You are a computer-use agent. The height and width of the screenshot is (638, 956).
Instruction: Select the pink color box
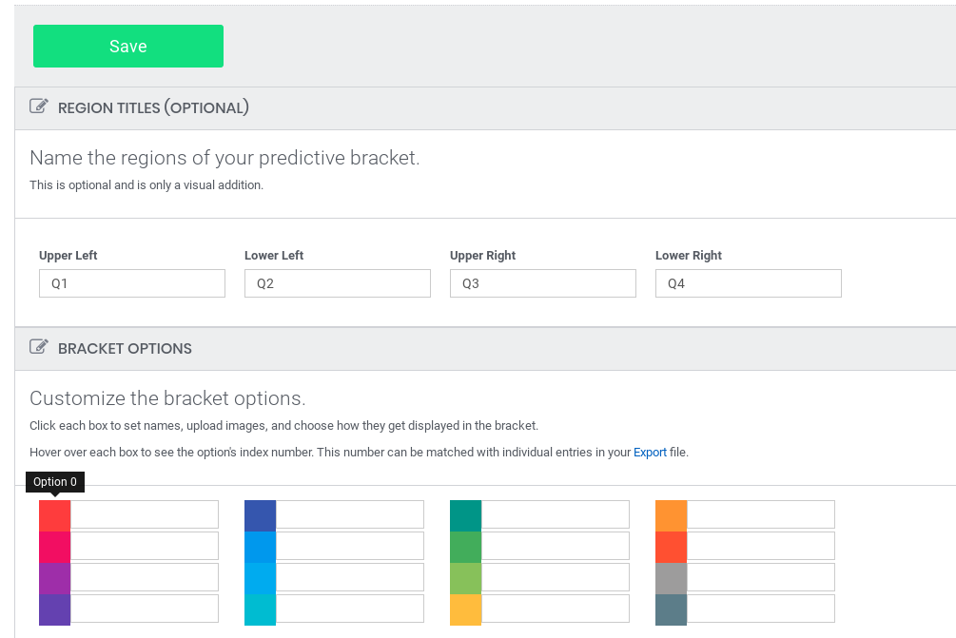55,548
